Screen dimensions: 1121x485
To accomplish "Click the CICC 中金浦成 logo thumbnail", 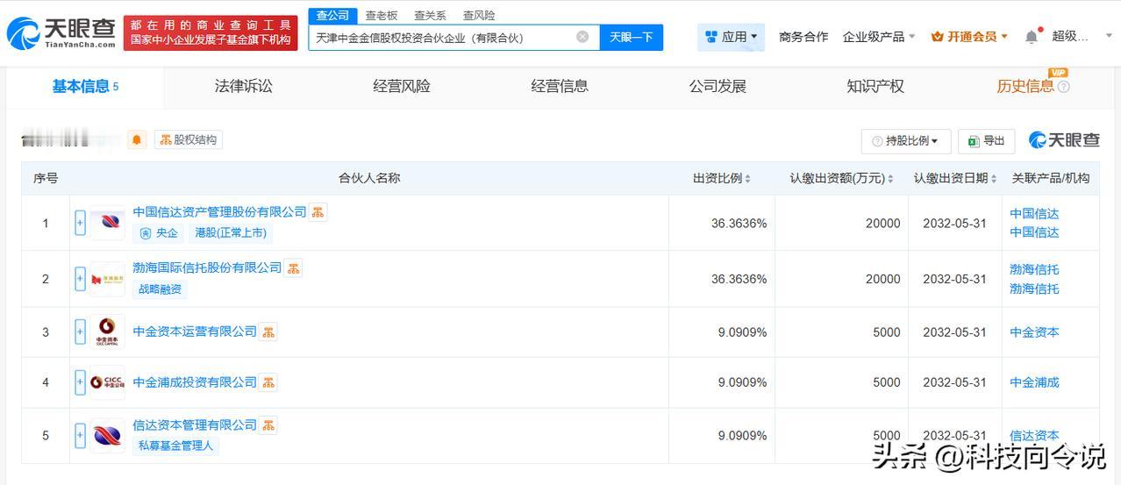I will point(107,382).
